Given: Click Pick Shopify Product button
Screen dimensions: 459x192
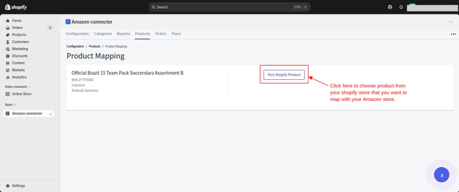Looking at the screenshot, I should coord(284,75).
